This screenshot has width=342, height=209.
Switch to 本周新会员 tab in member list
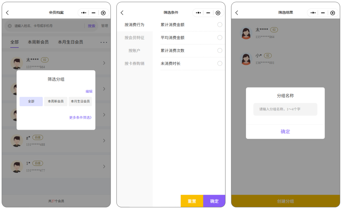[x=38, y=42]
